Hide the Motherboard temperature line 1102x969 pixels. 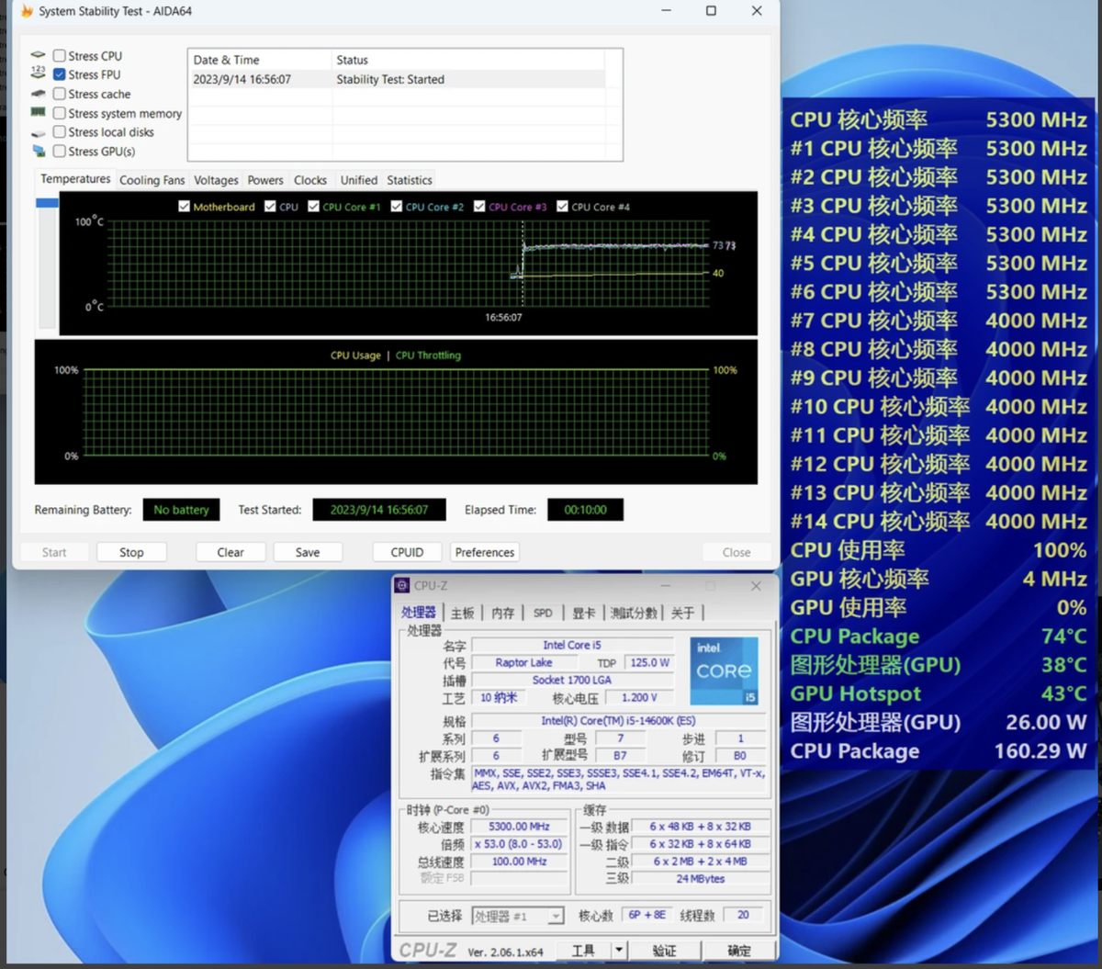[185, 207]
